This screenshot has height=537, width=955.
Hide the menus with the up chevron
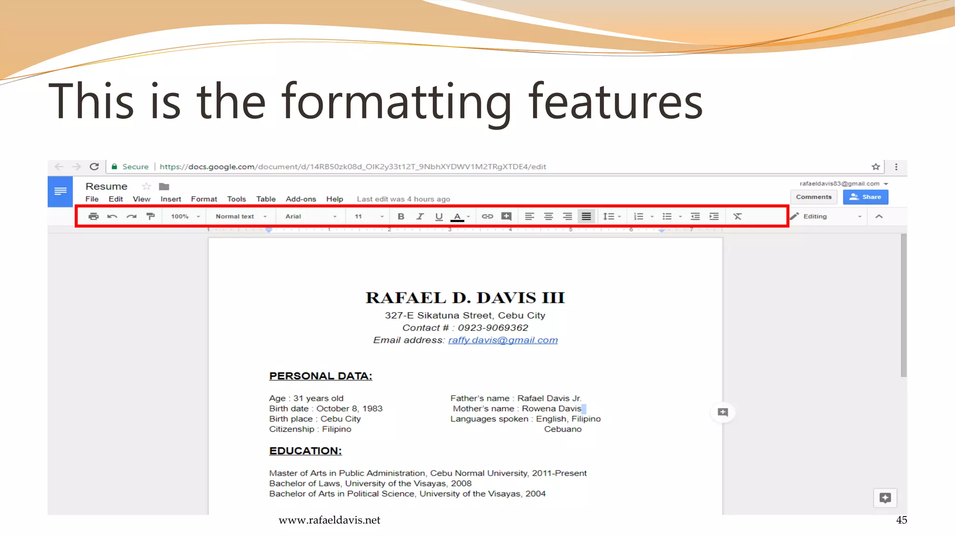[x=879, y=216]
